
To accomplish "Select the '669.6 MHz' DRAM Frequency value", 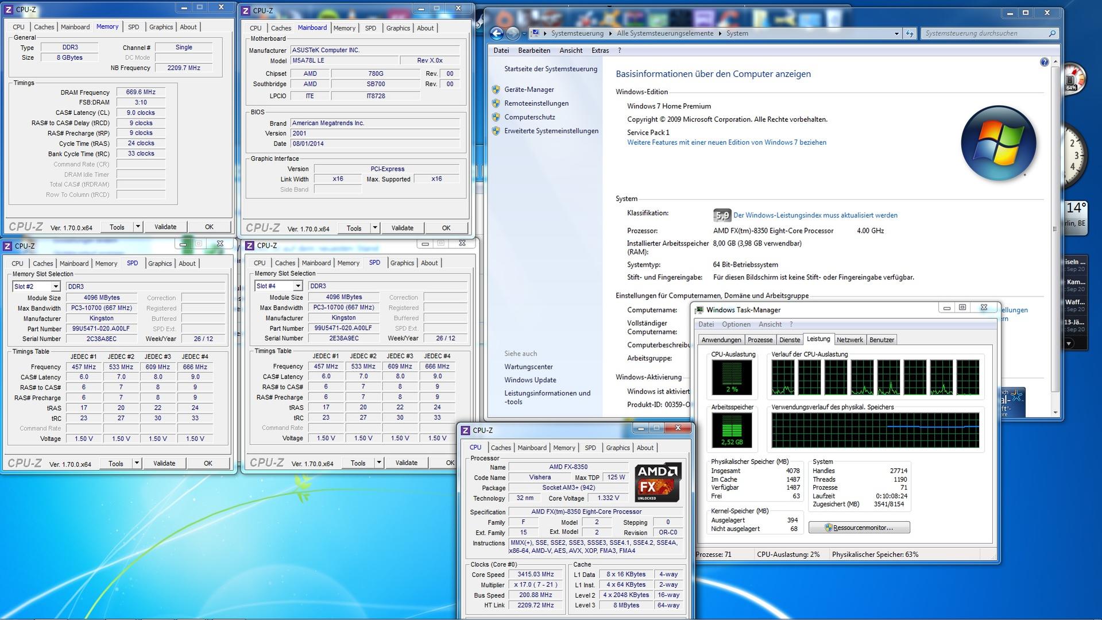I will (x=141, y=92).
